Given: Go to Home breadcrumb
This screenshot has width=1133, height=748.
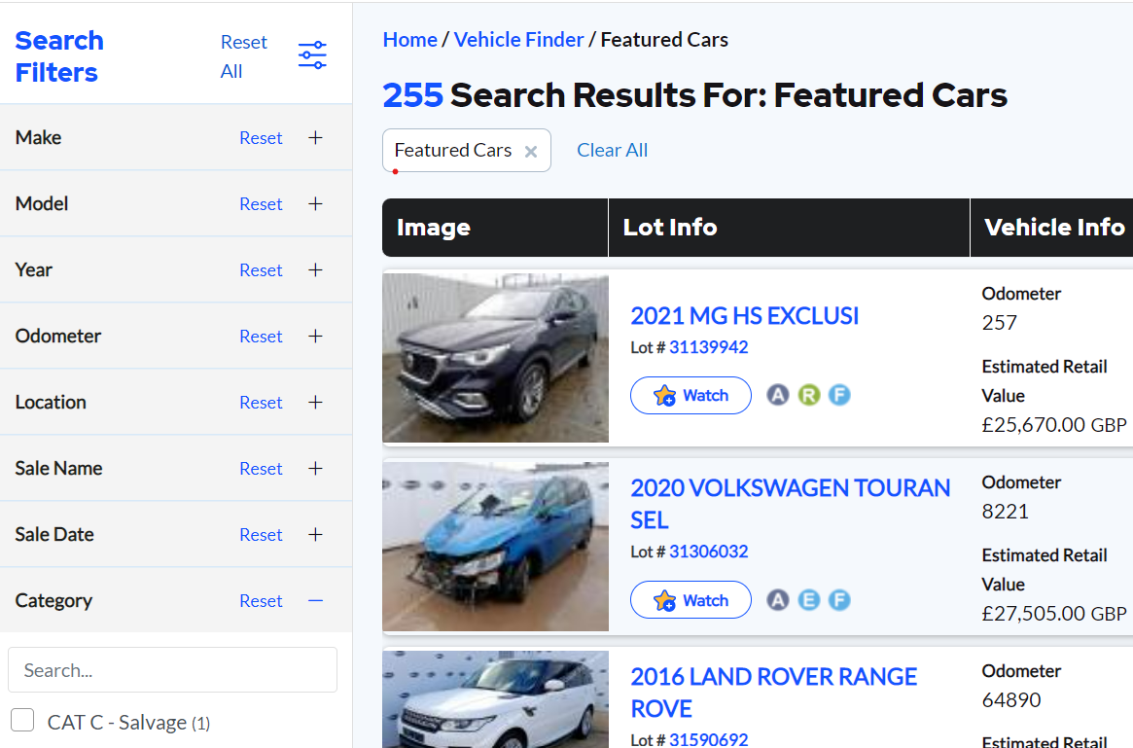Looking at the screenshot, I should click(409, 40).
